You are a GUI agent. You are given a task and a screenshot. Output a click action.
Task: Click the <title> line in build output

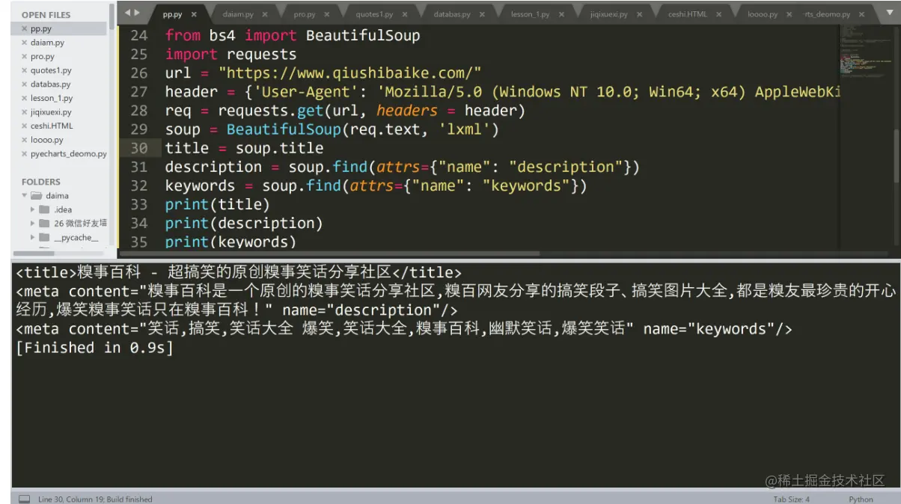[239, 273]
